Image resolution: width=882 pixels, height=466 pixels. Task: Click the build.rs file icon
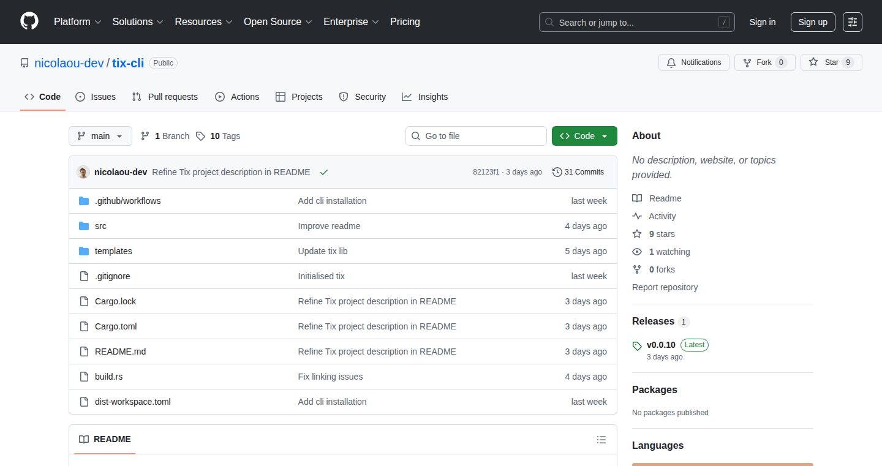84,377
